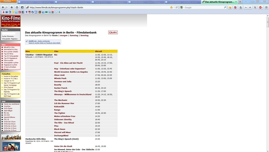Screen dimensions: 269x152
Task: Click Gefällt mir Button einblenden link
Action: pyautogui.click(x=39, y=41)
